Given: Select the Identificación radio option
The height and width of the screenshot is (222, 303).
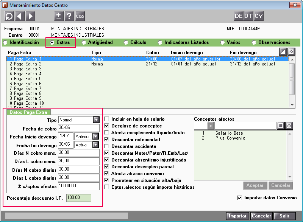Looking at the screenshot, I should [5, 42].
